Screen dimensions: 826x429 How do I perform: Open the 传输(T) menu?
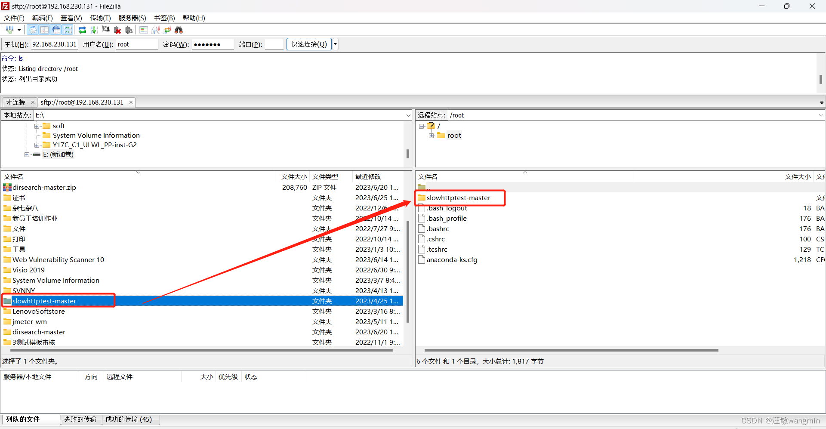[x=100, y=18]
